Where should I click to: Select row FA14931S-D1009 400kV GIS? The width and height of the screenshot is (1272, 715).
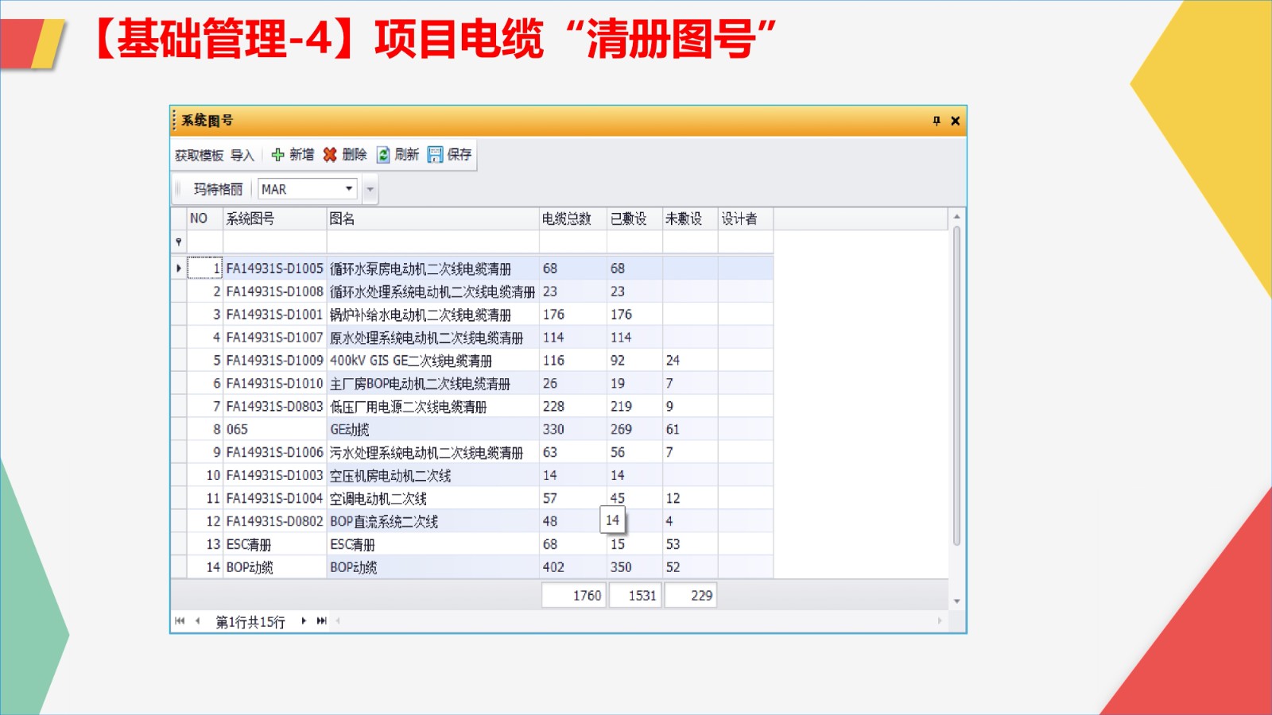pyautogui.click(x=274, y=361)
